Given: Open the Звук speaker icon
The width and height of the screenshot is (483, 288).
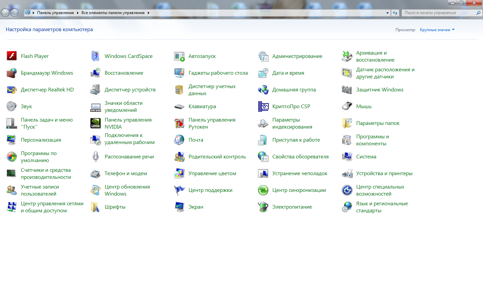Looking at the screenshot, I should click(x=12, y=106).
